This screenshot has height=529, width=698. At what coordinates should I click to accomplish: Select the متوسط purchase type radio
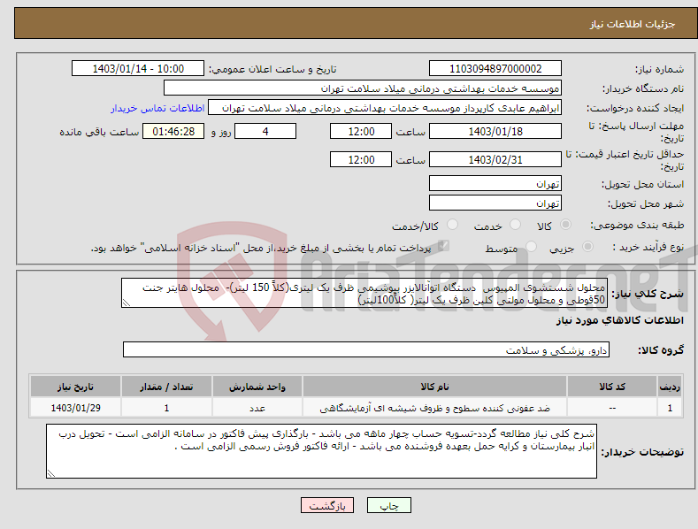[531, 247]
